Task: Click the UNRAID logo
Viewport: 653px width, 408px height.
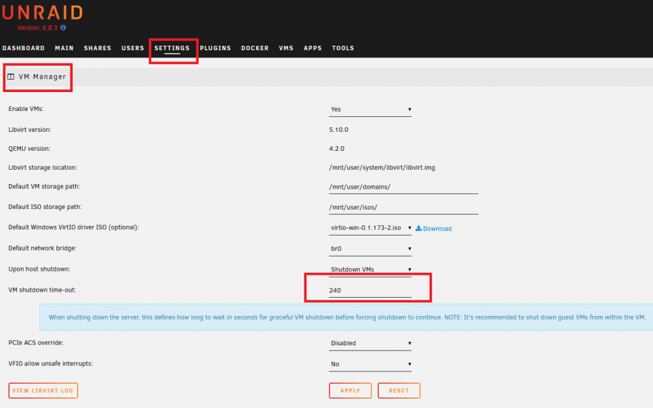Action: pyautogui.click(x=42, y=12)
